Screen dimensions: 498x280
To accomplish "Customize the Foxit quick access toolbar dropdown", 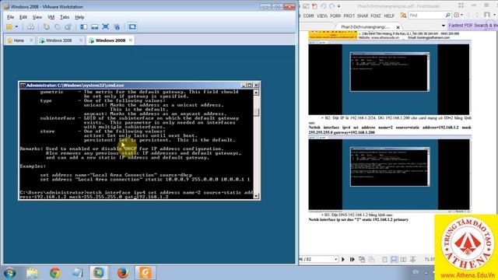I will click(339, 6).
